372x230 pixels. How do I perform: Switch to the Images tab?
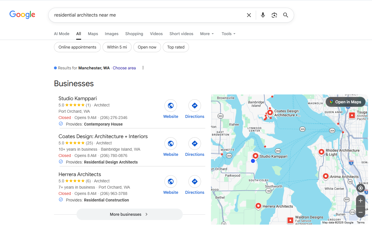click(x=111, y=34)
